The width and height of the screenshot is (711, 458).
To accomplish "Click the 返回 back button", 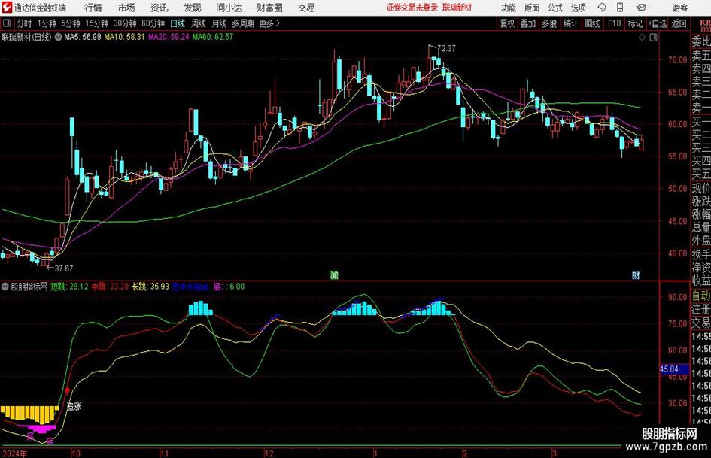I will (679, 23).
